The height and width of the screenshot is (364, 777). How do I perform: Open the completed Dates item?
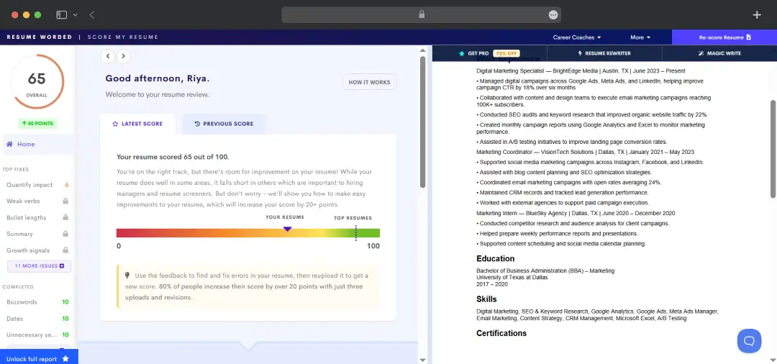point(37,319)
